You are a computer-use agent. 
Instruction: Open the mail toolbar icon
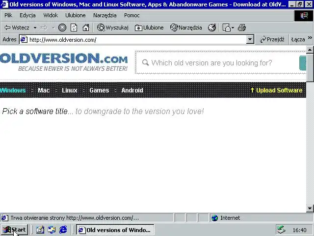click(227, 28)
